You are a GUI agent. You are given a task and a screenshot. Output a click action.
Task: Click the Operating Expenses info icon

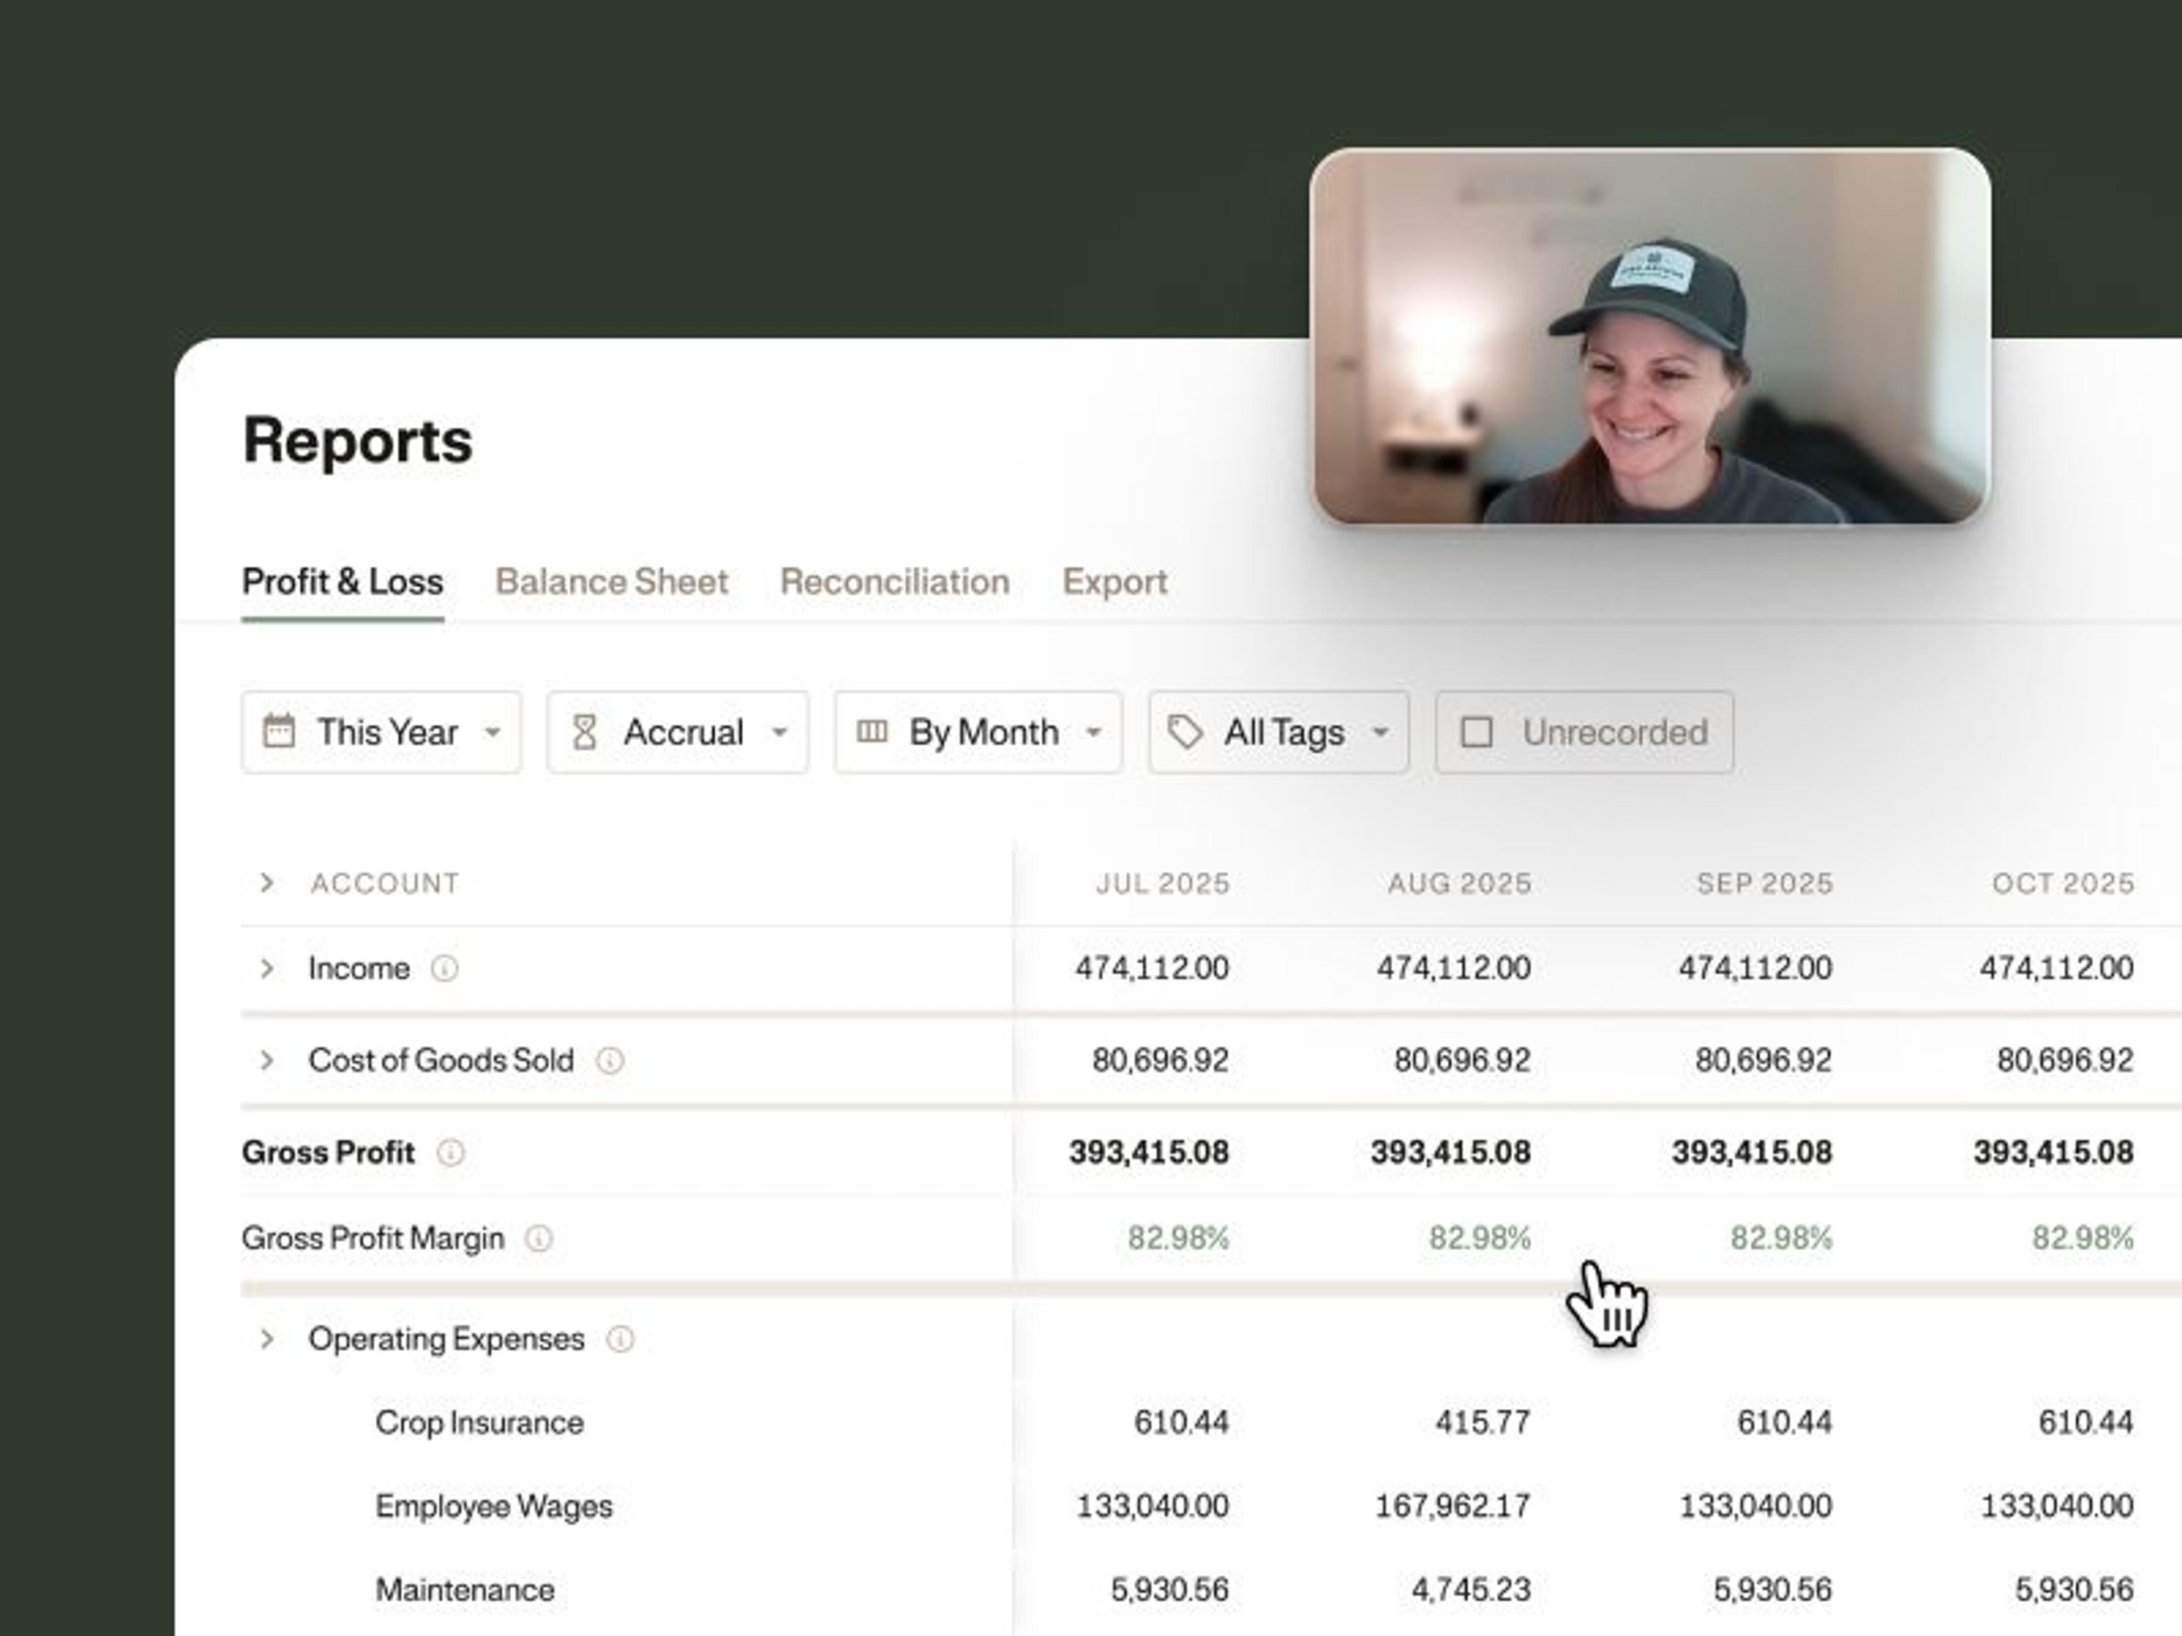619,1339
